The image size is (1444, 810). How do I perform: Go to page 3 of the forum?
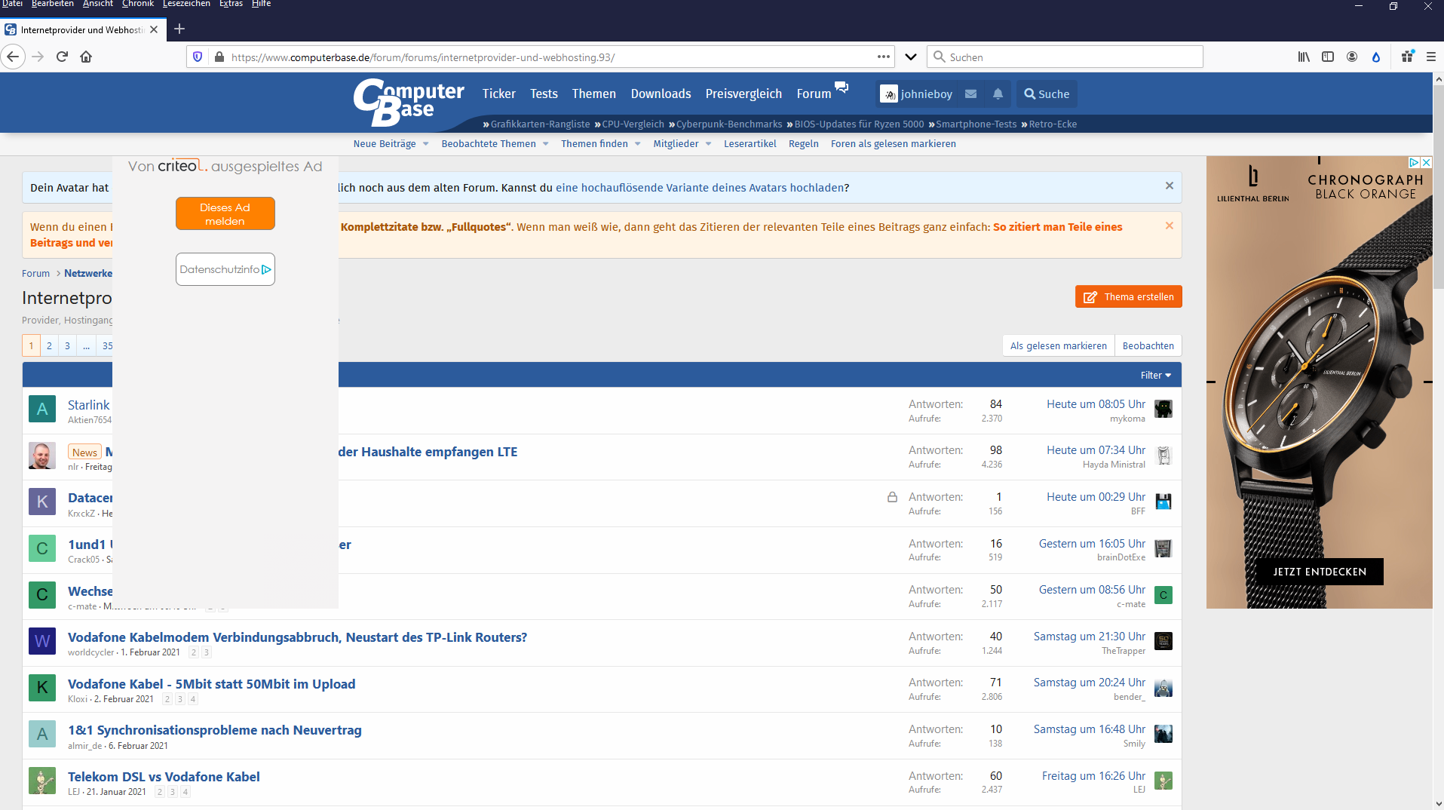(x=67, y=345)
